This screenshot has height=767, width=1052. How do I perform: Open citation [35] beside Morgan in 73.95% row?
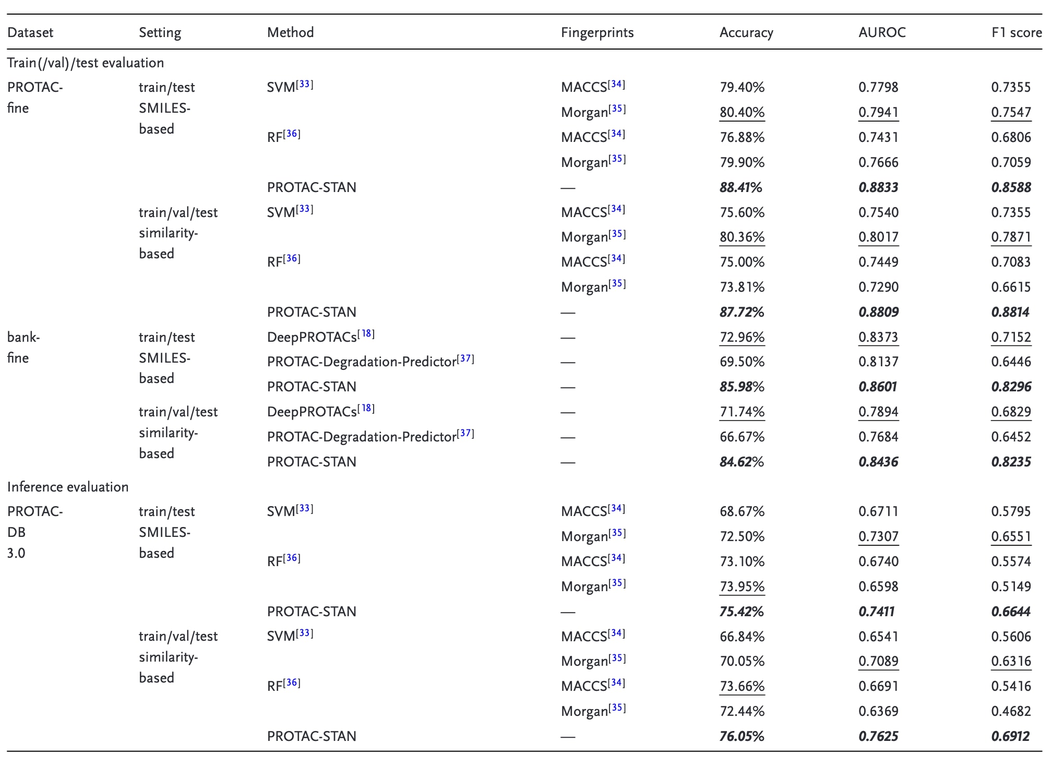pyautogui.click(x=617, y=583)
